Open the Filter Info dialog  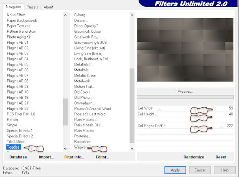[74, 157]
